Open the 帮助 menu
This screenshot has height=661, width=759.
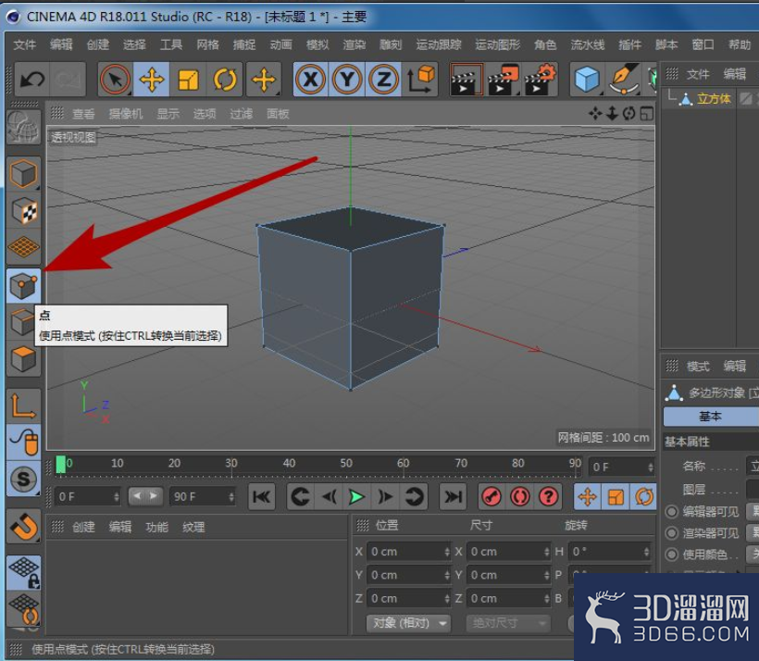[740, 44]
